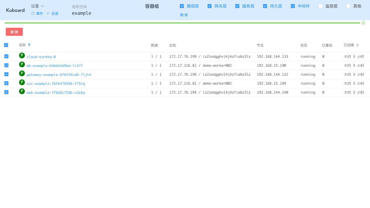Click the green checkmark at the progress bar end

(363, 23)
